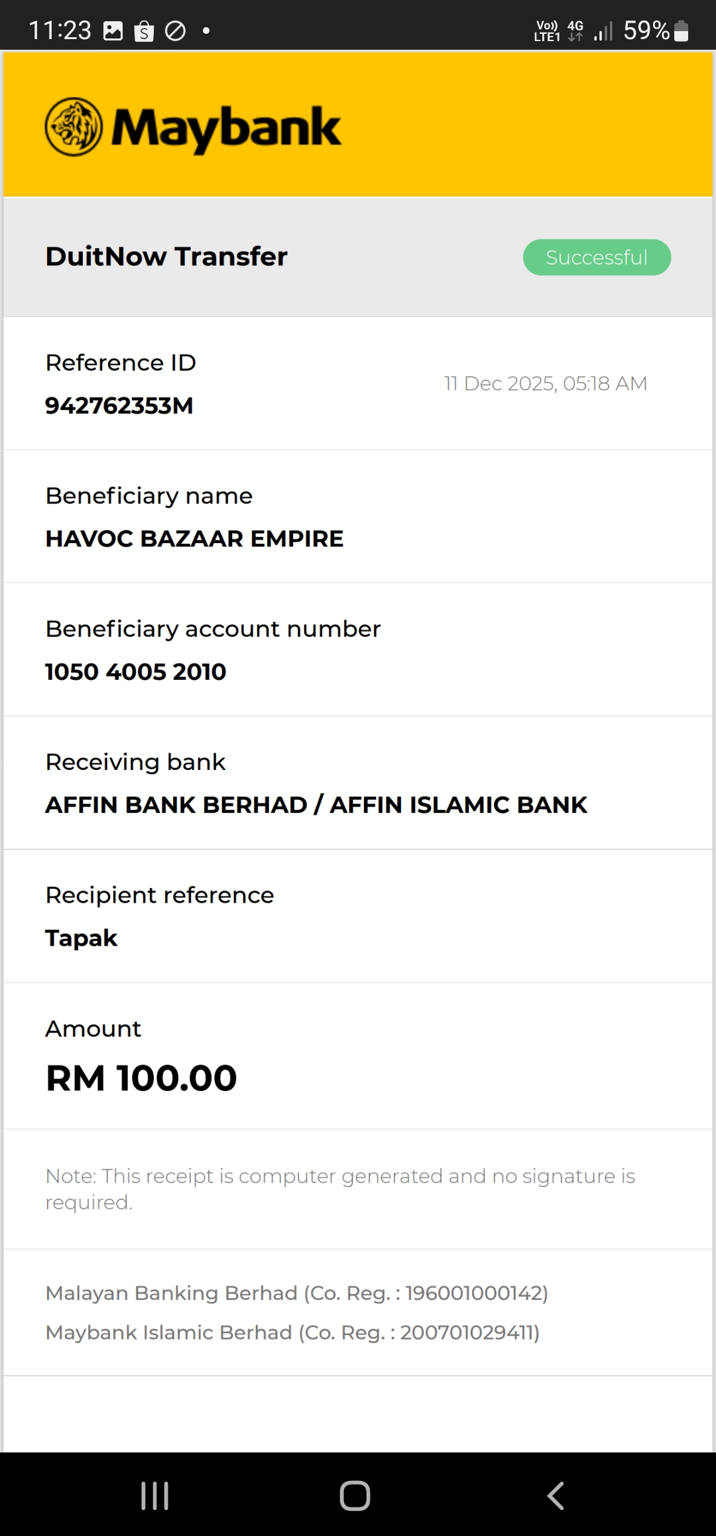Select the Reference ID 942762353M
The height and width of the screenshot is (1536, 716).
click(119, 405)
